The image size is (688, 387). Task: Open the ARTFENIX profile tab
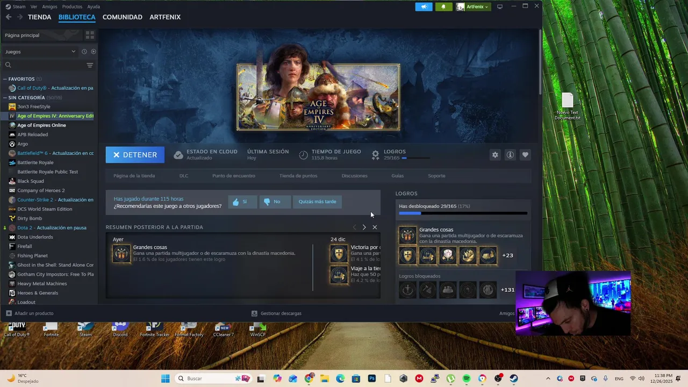pyautogui.click(x=165, y=17)
